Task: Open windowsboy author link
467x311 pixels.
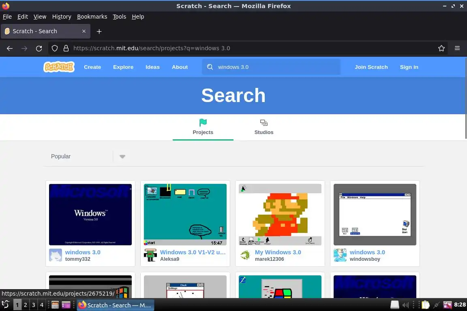Action: pos(365,259)
